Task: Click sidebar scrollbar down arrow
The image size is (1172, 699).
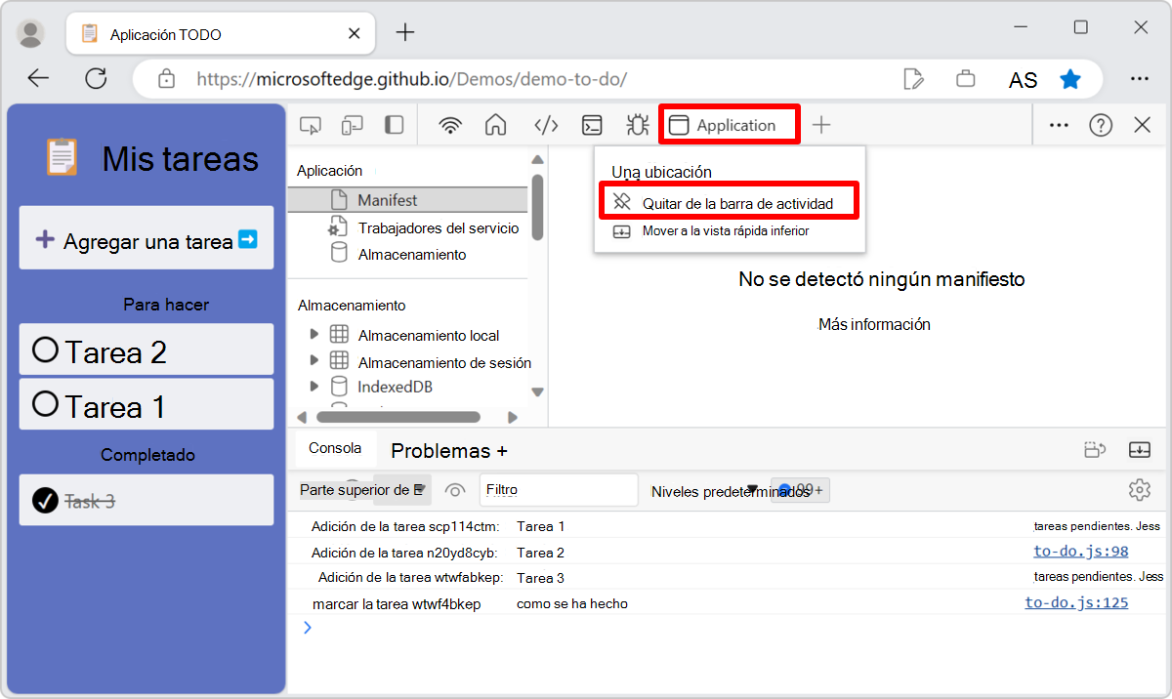Action: [x=537, y=391]
